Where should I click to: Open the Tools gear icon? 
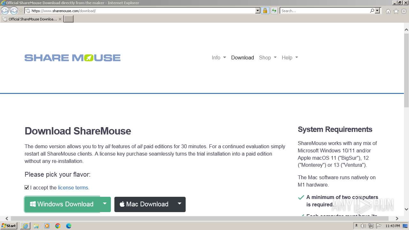(x=404, y=11)
